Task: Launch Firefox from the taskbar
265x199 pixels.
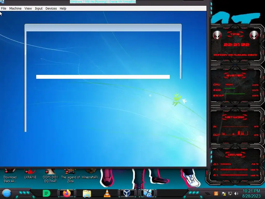Action: [67, 193]
